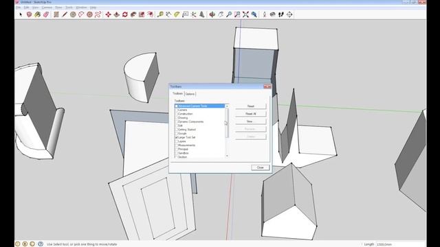This screenshot has width=440, height=247.
Task: Open the Edit menu
Action: coord(26,8)
